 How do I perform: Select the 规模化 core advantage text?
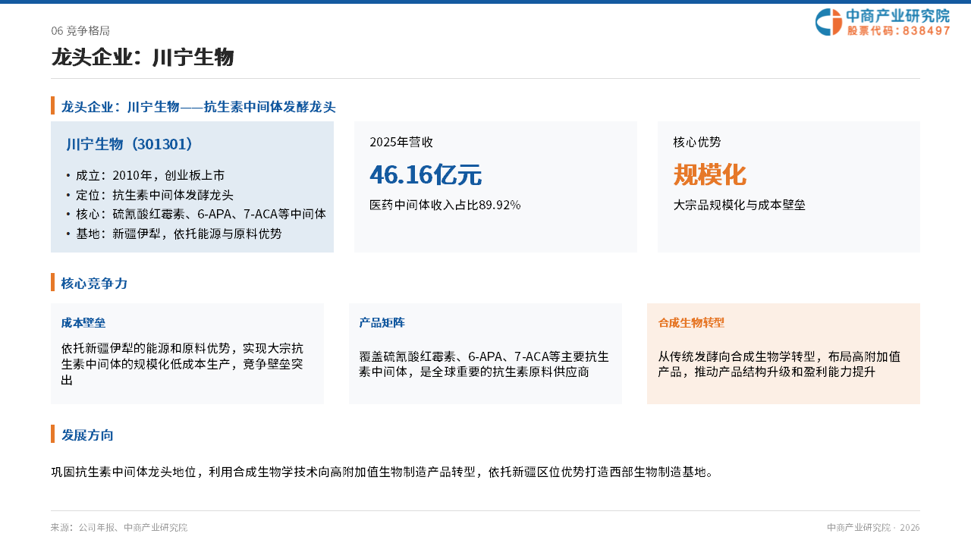(x=710, y=175)
